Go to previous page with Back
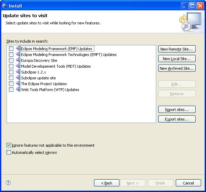 click(106, 183)
